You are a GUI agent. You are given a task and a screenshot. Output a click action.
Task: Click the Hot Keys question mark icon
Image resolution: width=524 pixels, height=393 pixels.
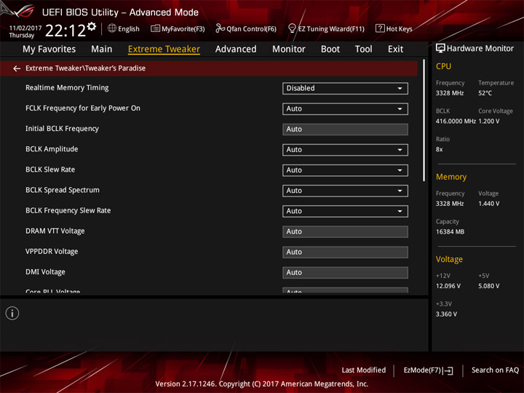pos(380,28)
